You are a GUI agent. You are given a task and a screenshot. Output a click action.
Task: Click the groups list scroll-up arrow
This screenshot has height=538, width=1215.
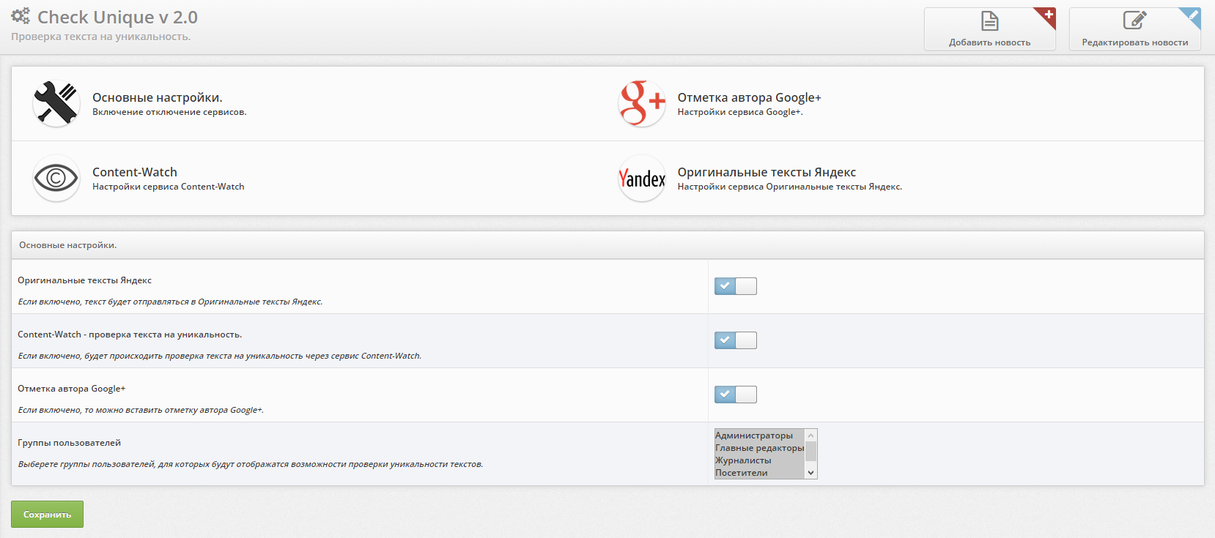coord(810,436)
